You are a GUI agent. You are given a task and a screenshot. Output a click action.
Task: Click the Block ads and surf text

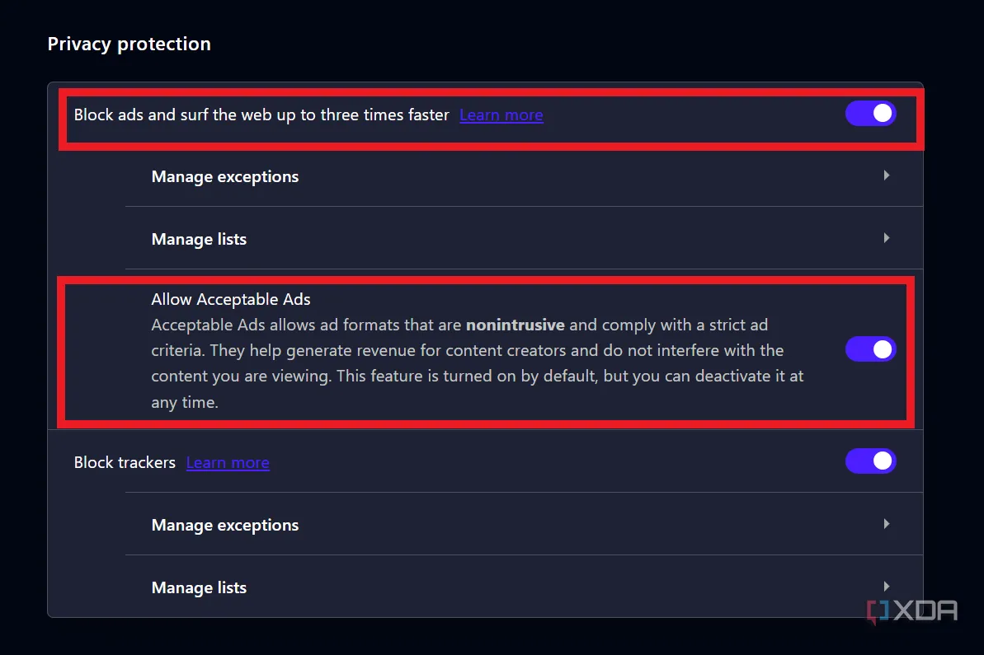tap(261, 115)
